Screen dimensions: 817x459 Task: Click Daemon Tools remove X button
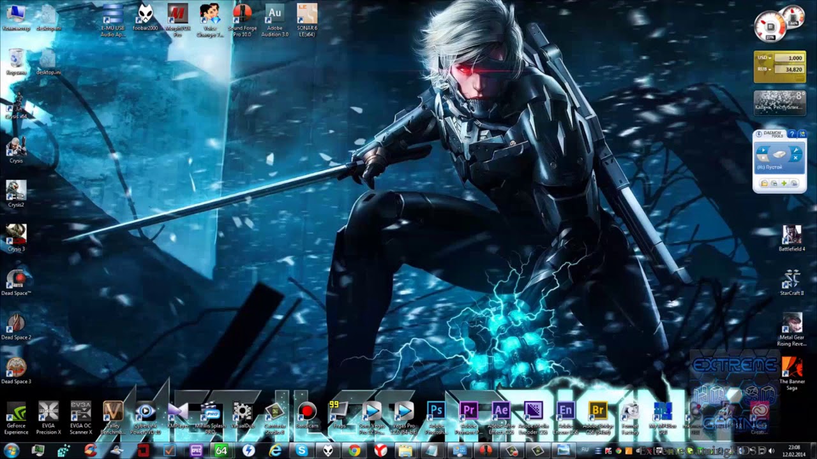(796, 157)
